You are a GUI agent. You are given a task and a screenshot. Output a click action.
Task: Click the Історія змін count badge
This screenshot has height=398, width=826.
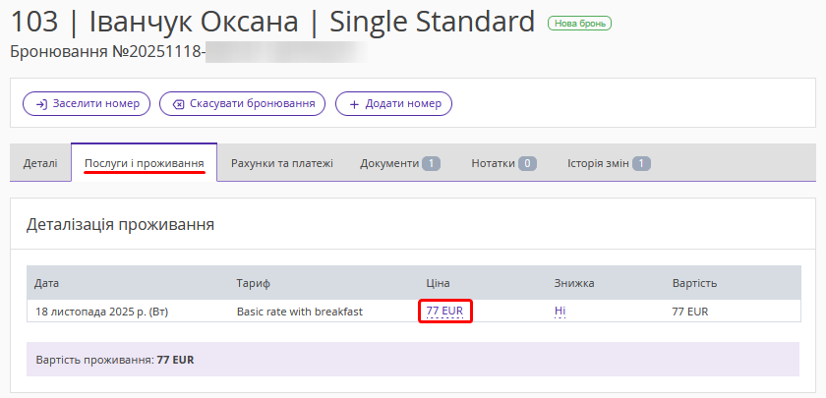(641, 163)
